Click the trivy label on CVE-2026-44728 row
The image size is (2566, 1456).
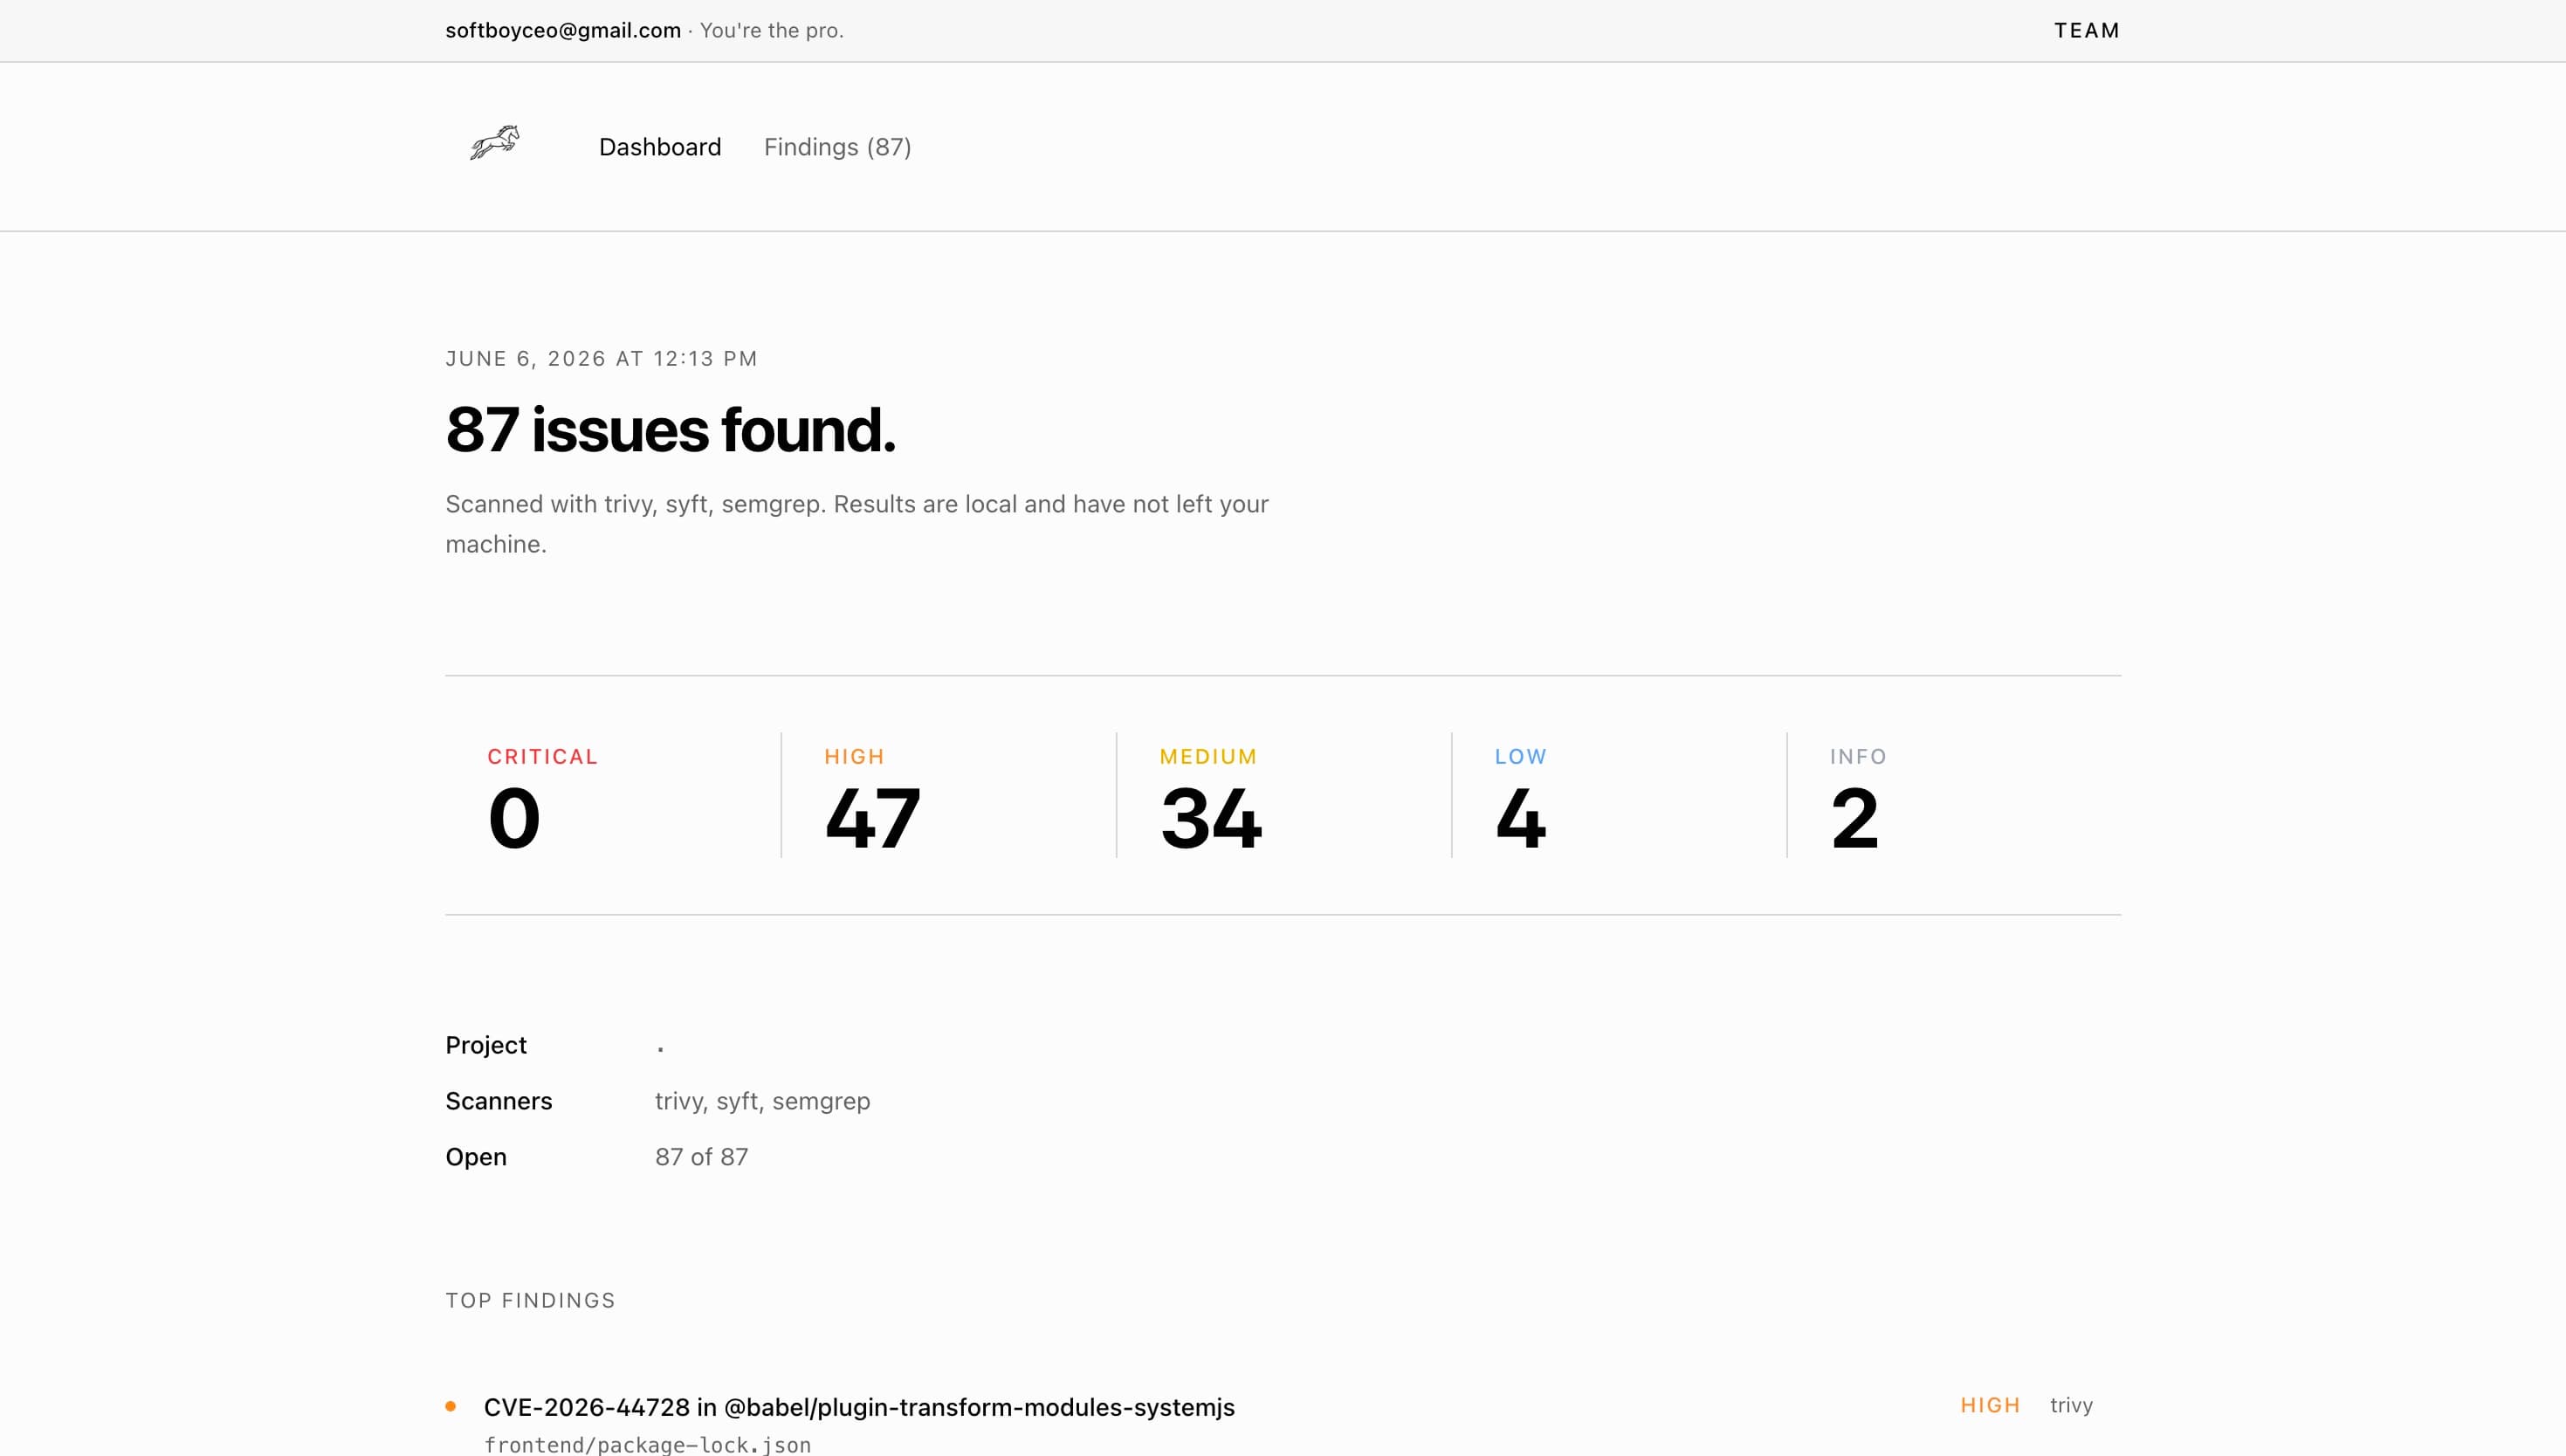pos(2071,1405)
